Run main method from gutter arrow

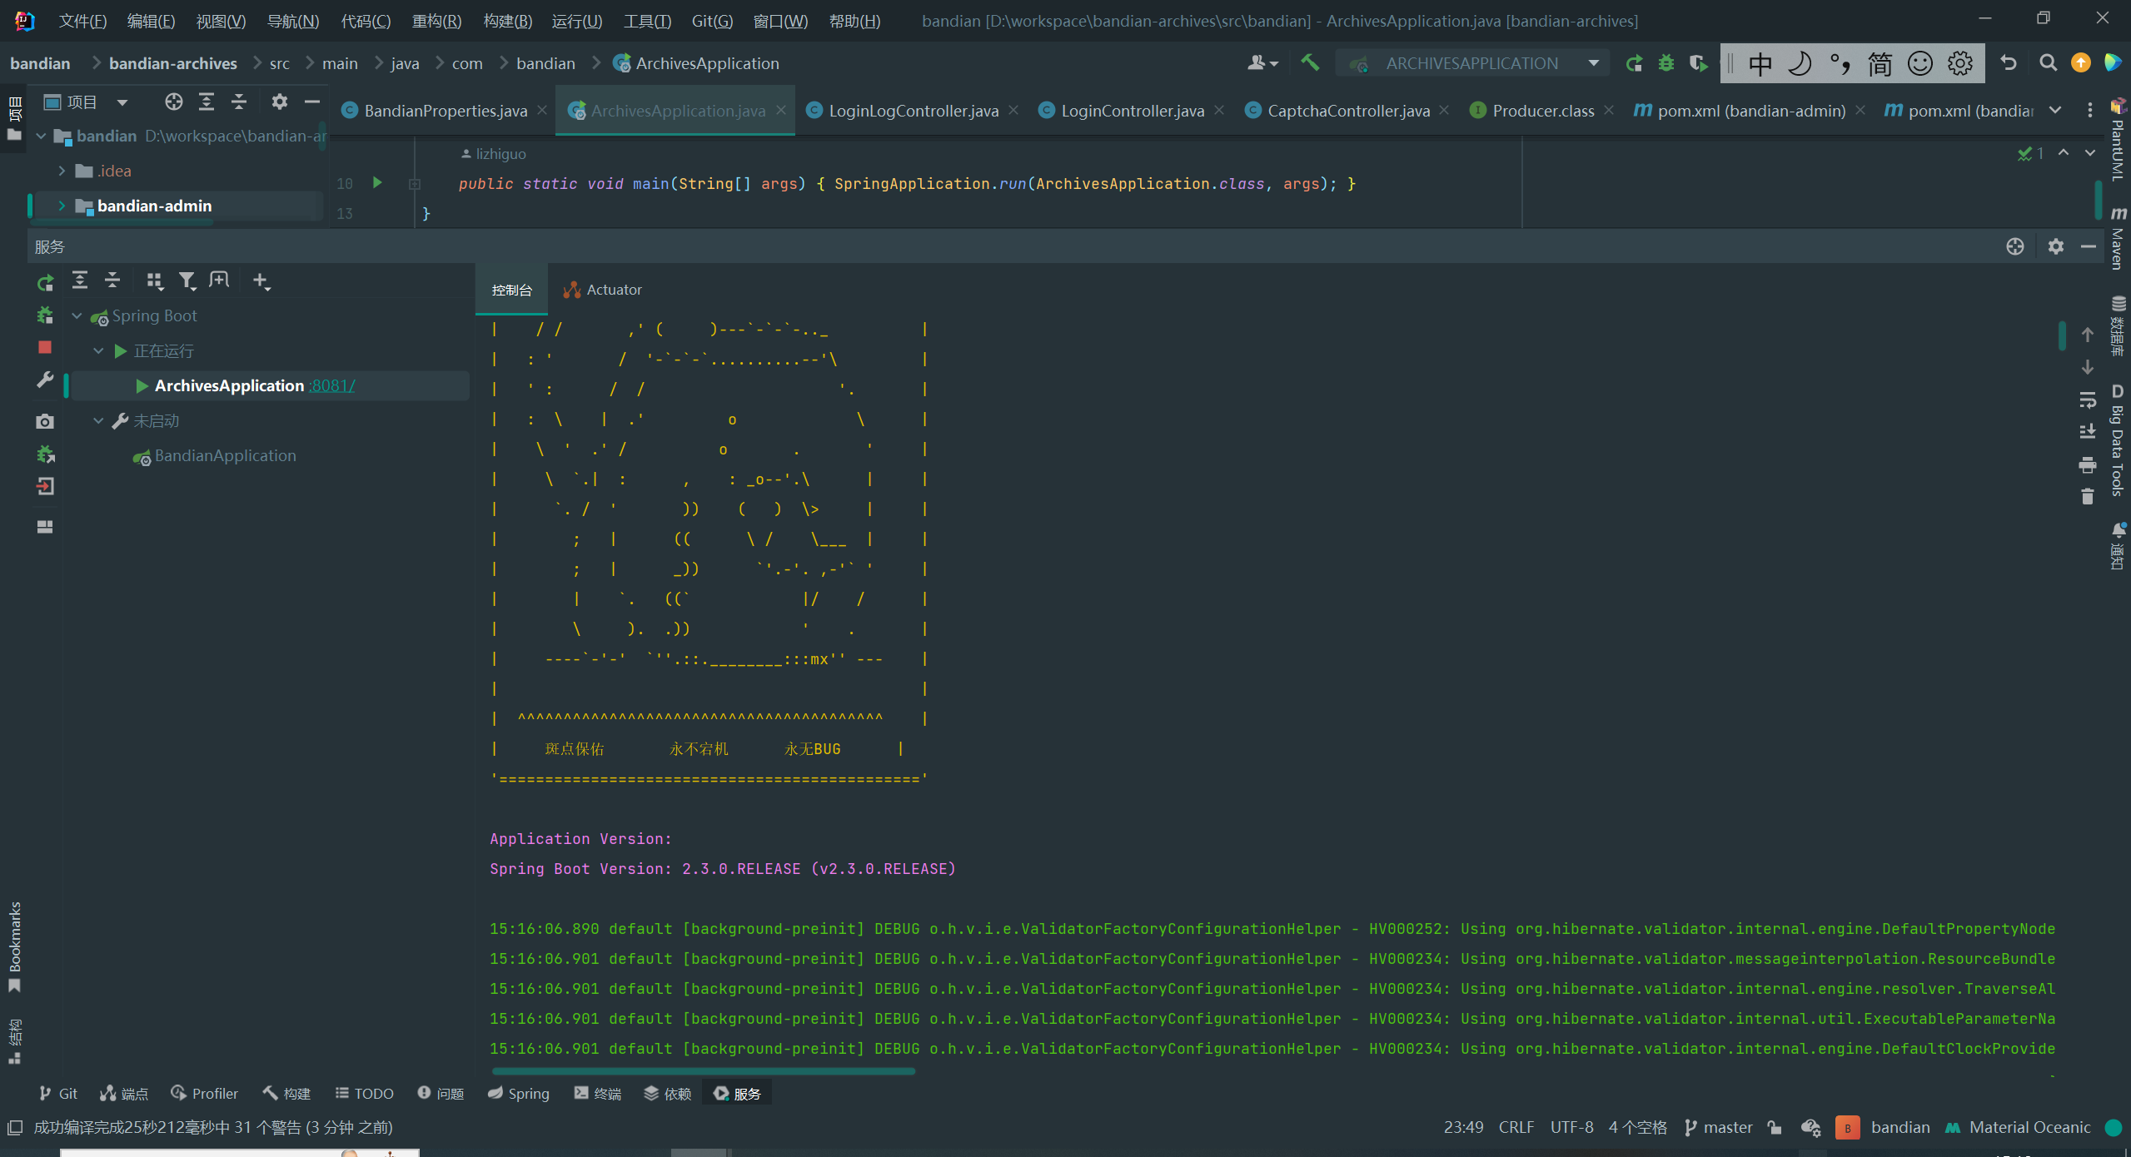(x=377, y=182)
